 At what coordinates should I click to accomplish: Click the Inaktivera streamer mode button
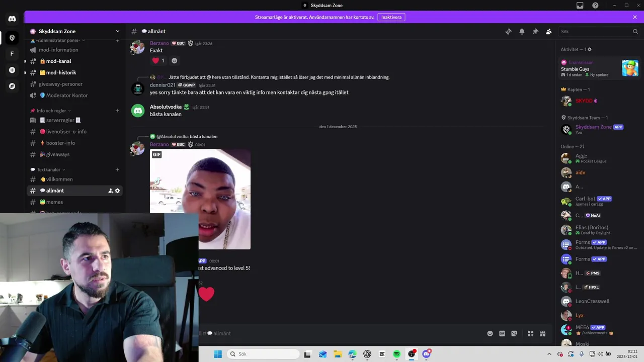point(391,17)
